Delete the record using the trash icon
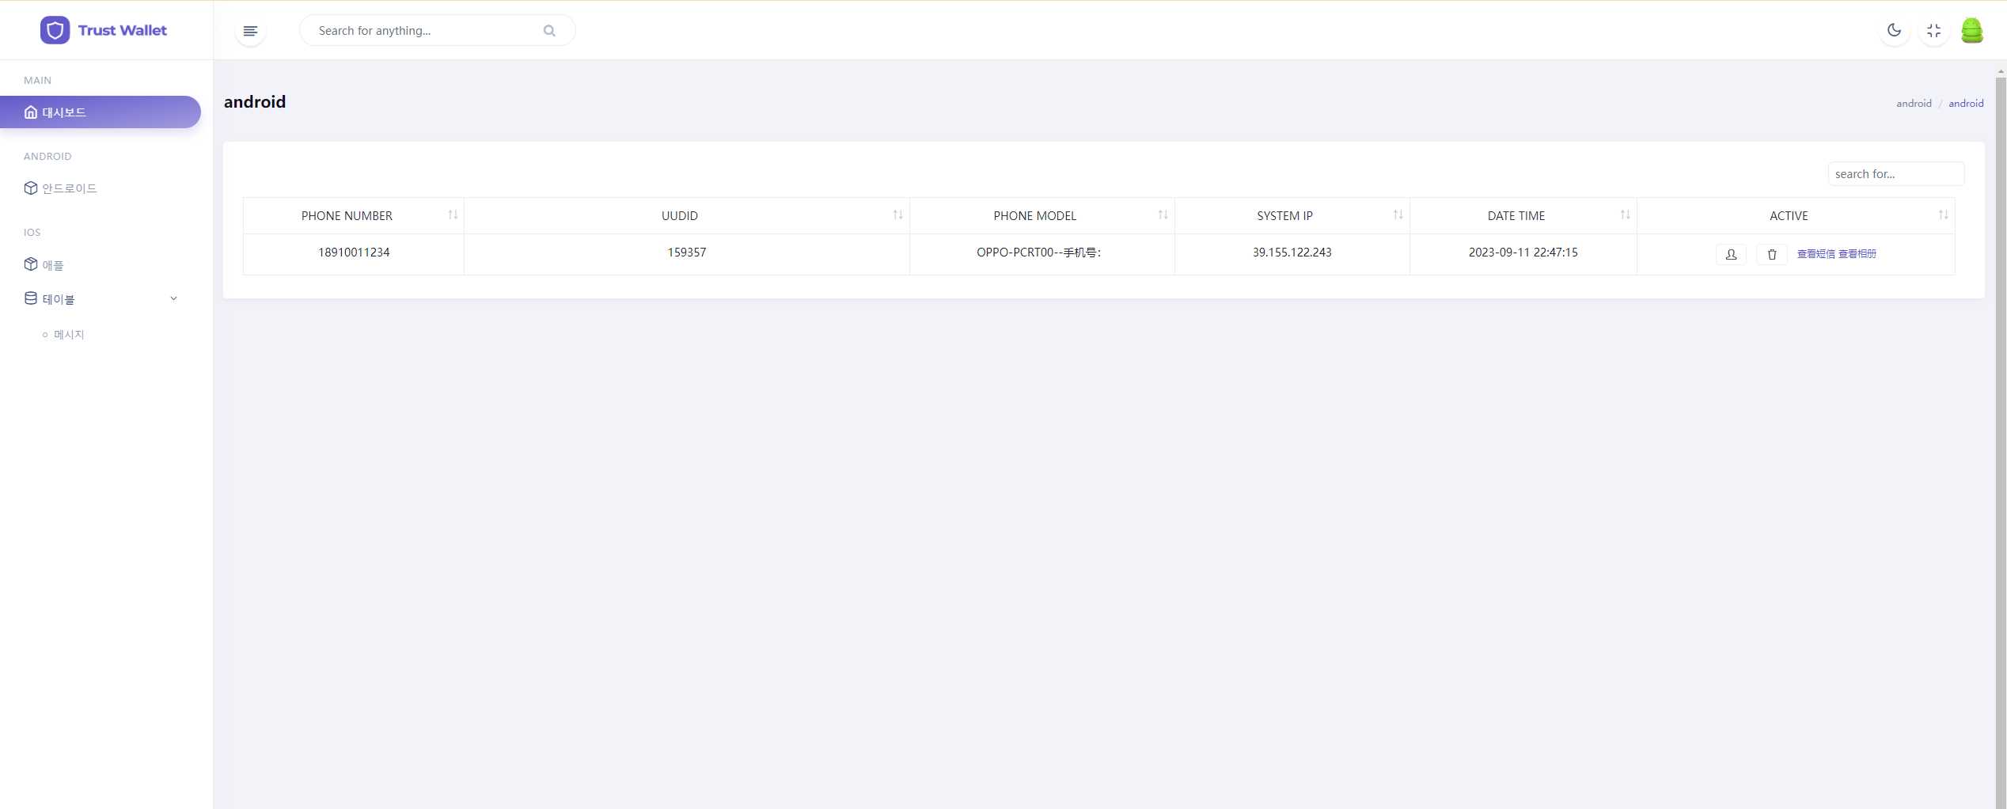The height and width of the screenshot is (809, 2007). pos(1771,254)
